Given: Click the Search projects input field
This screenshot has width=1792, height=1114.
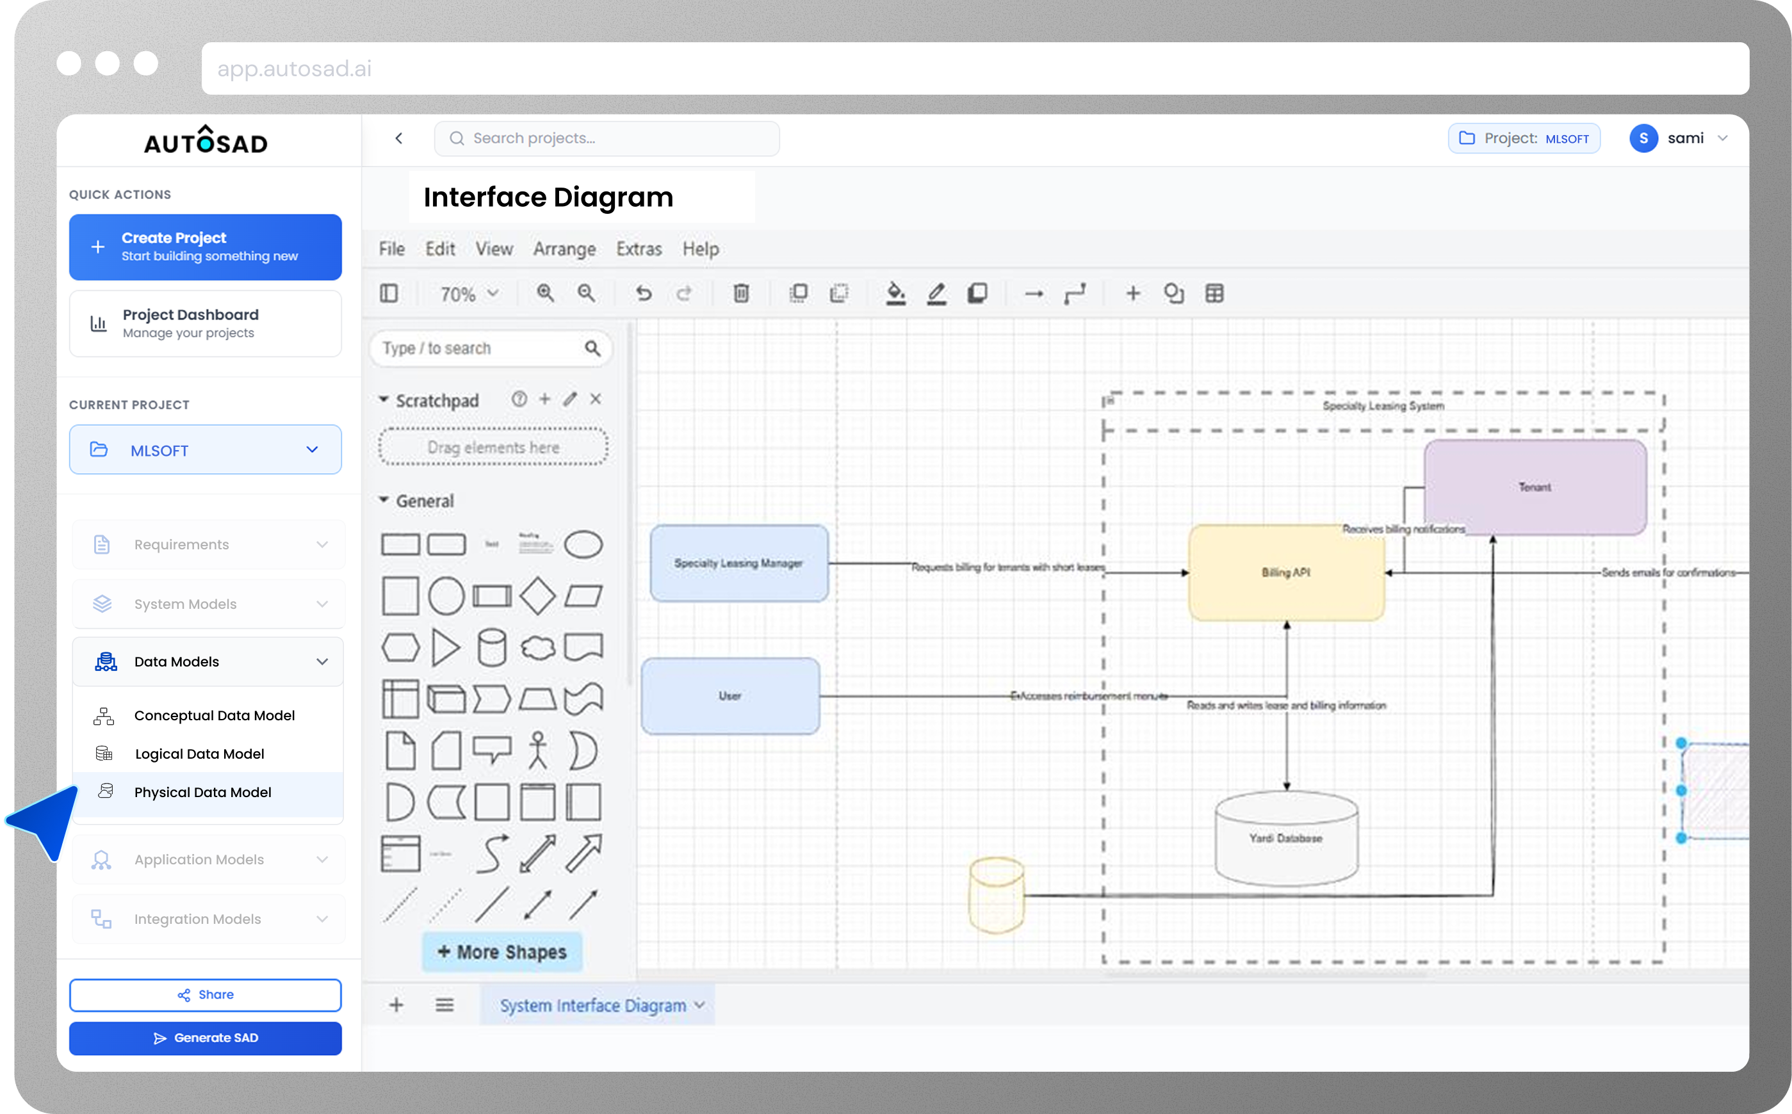Looking at the screenshot, I should pos(607,138).
